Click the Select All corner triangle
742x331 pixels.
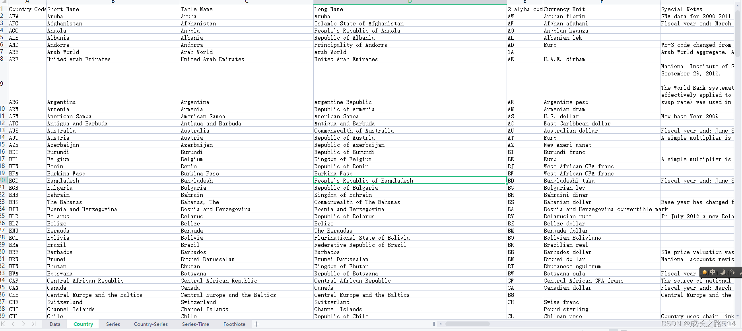(x=4, y=2)
